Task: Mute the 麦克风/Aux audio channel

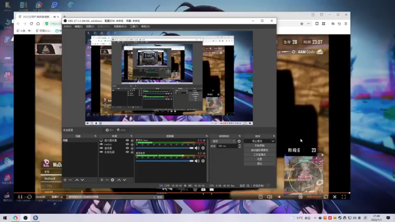Action: click(197, 148)
